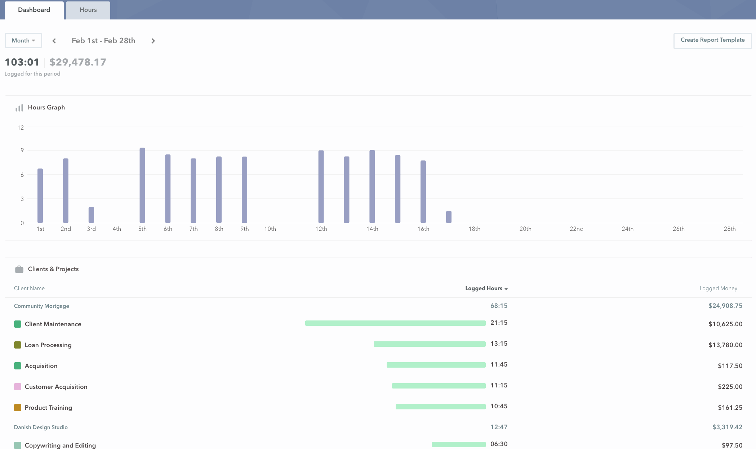The image size is (756, 449).
Task: Switch to the Hours tab
Action: (x=88, y=10)
